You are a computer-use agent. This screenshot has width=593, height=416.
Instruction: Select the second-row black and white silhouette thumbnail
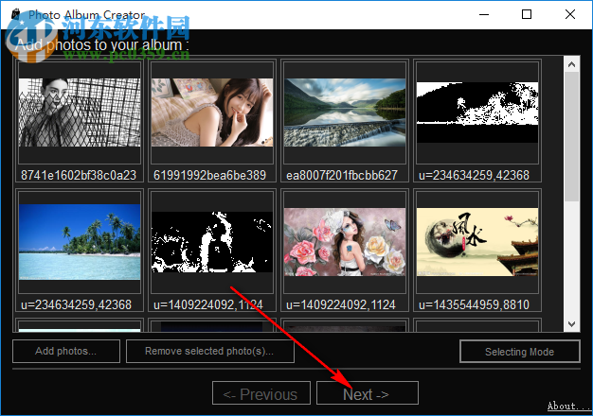pyautogui.click(x=212, y=242)
